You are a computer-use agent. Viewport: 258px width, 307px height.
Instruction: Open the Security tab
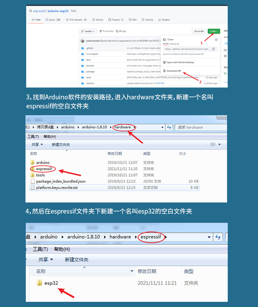pyautogui.click(x=148, y=20)
